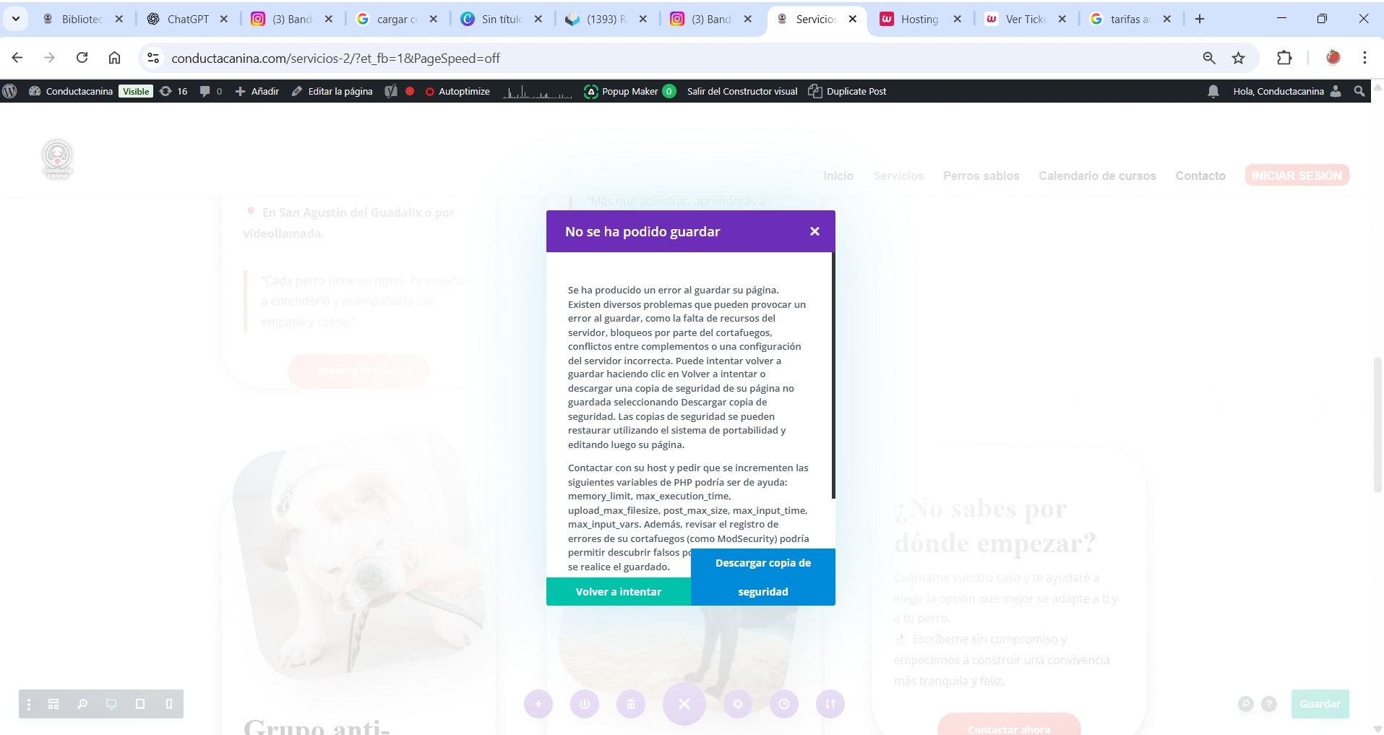Click the admin bar search magnifier icon
1384x735 pixels.
(1359, 91)
